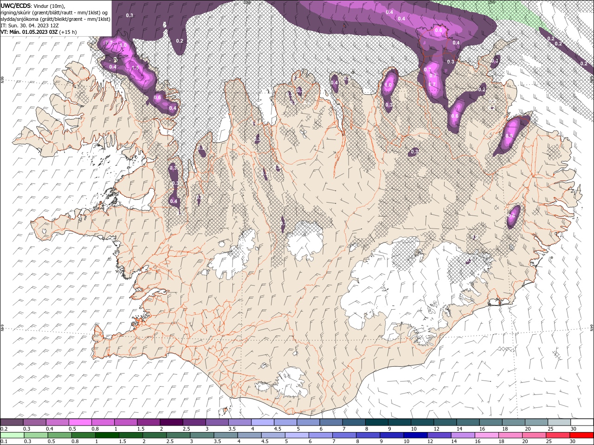Select the dark teal swatch between 8 and 9

pyautogui.click(x=376, y=422)
